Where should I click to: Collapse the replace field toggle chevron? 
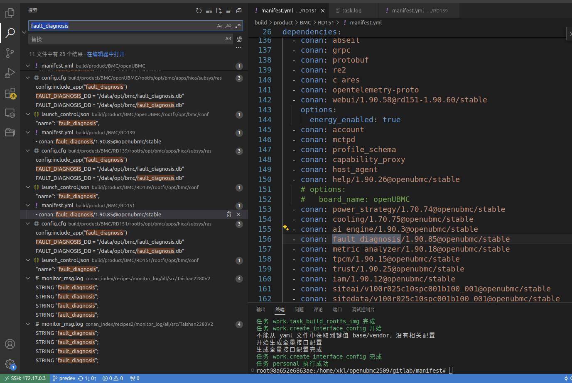[24, 32]
